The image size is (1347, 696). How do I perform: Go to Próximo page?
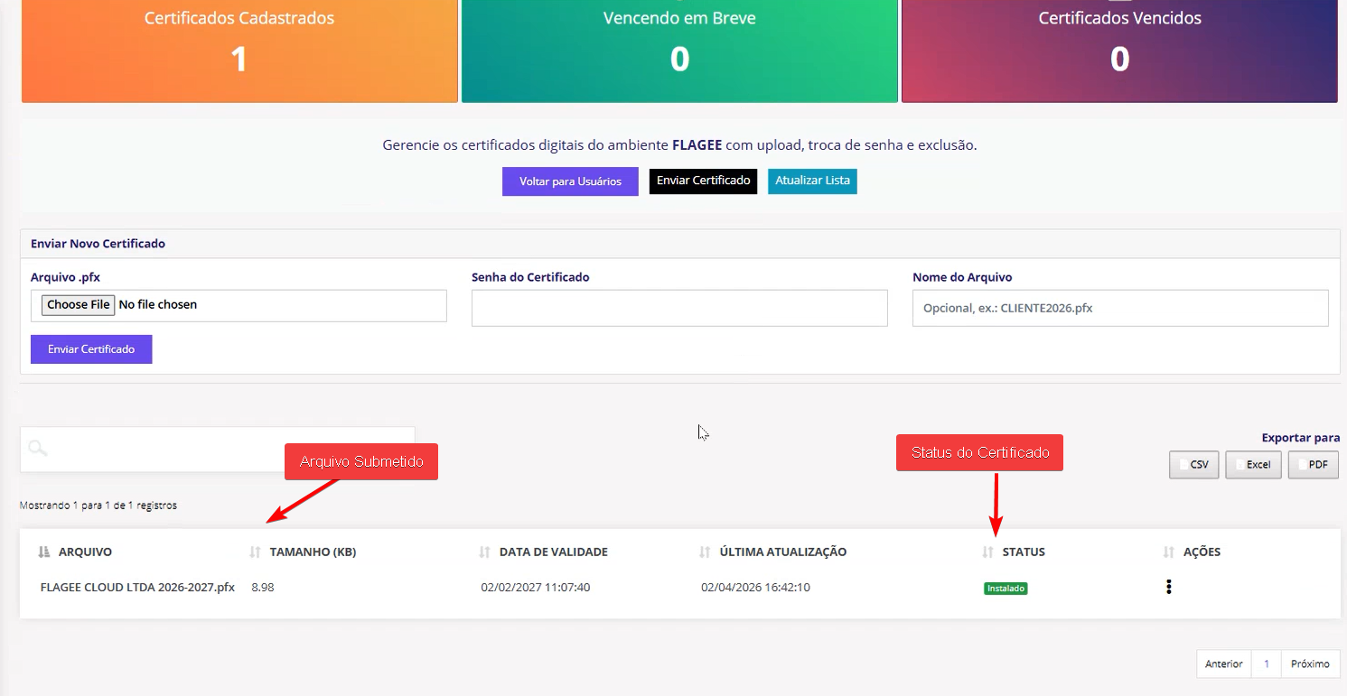click(1309, 664)
